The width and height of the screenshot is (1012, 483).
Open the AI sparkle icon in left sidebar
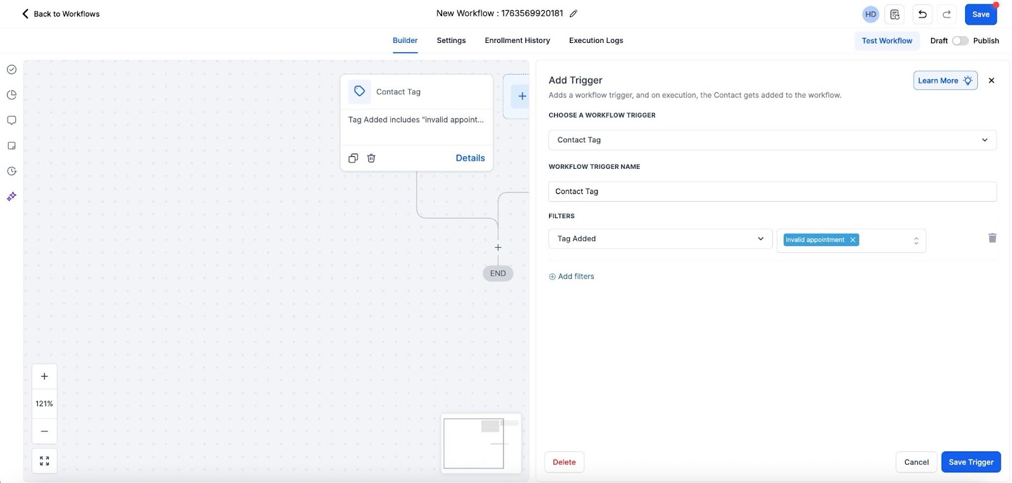tap(11, 197)
